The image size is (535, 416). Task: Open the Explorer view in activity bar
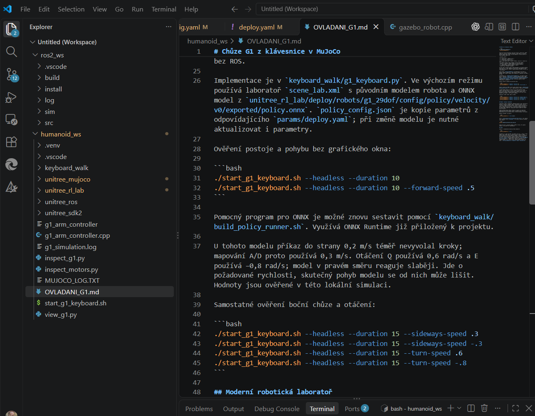pos(11,29)
